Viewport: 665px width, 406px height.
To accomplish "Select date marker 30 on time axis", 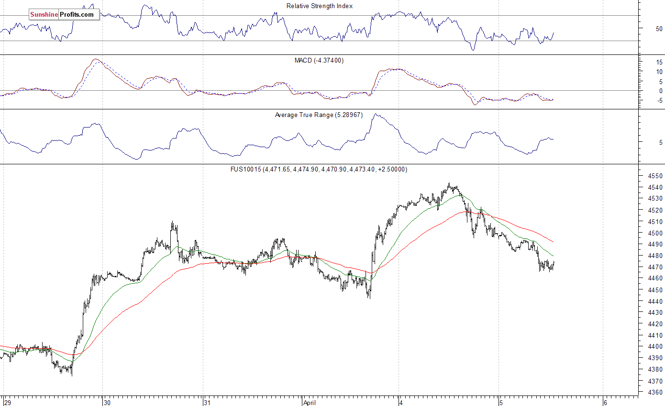I will pos(107,402).
